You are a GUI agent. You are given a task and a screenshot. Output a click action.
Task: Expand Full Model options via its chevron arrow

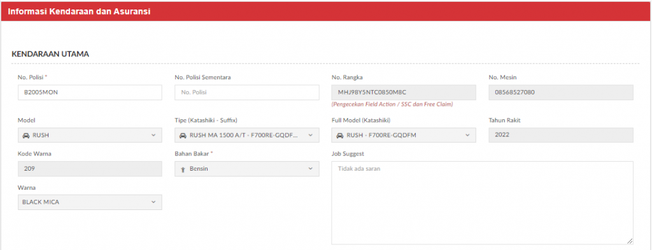[x=467, y=135]
